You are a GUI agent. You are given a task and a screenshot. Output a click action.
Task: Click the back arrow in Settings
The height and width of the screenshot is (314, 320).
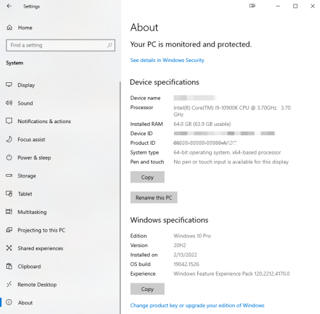(x=9, y=6)
